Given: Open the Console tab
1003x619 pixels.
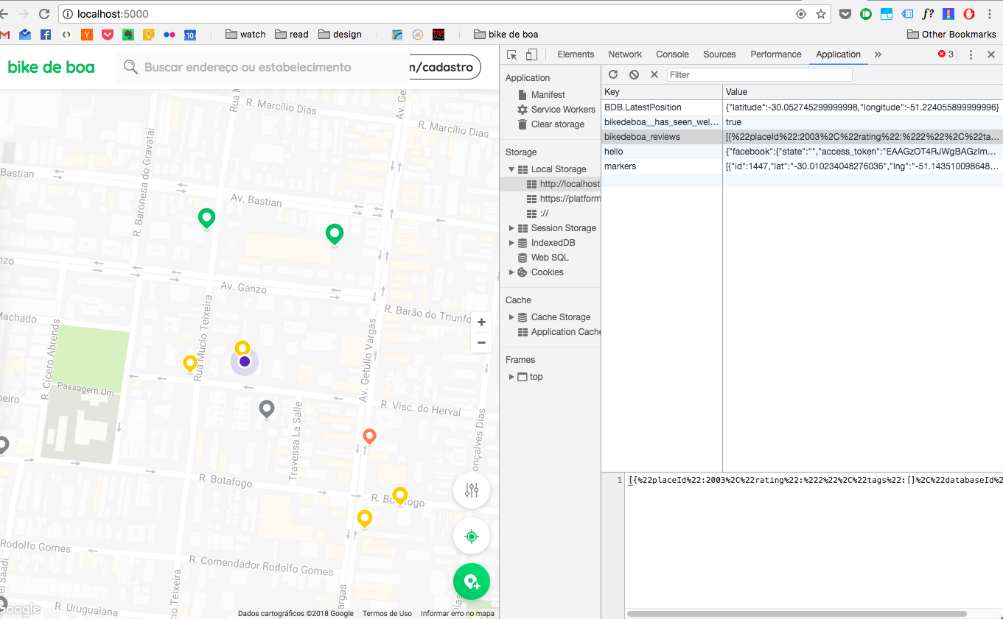Looking at the screenshot, I should 672,54.
